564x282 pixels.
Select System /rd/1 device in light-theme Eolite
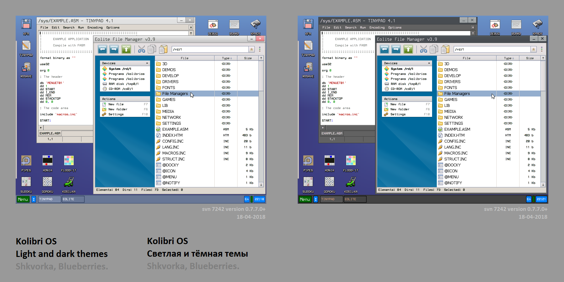125,69
